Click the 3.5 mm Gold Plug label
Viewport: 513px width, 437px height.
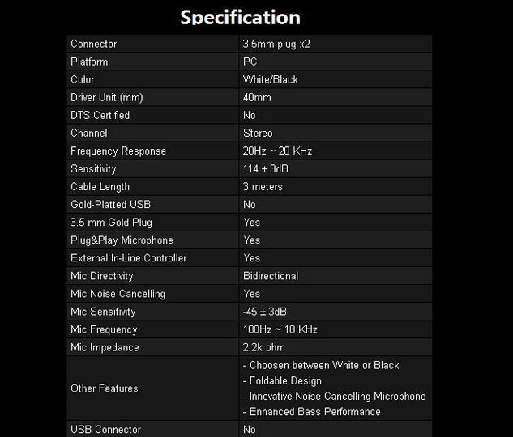[x=111, y=223]
